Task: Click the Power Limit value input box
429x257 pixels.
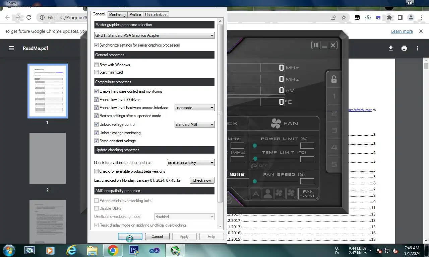Action: coord(307,146)
